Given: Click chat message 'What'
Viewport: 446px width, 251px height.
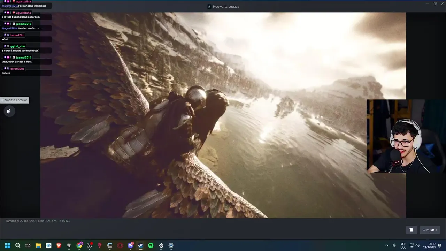Looking at the screenshot, I should 5,39.
